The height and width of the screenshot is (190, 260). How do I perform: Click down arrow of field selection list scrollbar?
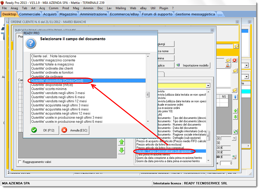[148, 121]
